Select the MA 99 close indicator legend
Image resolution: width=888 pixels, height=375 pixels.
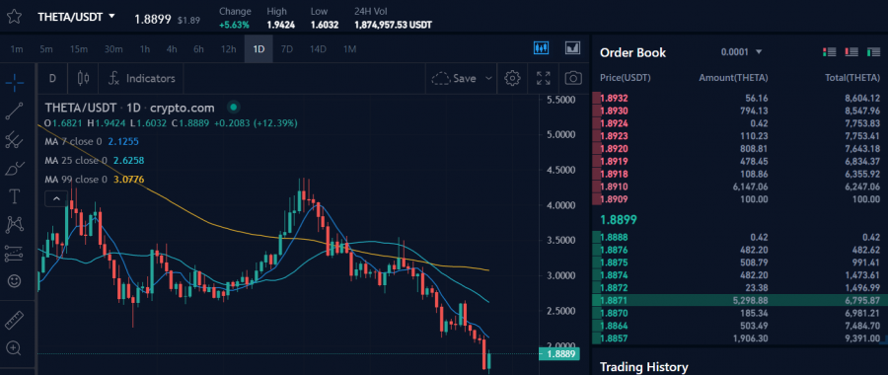click(x=95, y=180)
